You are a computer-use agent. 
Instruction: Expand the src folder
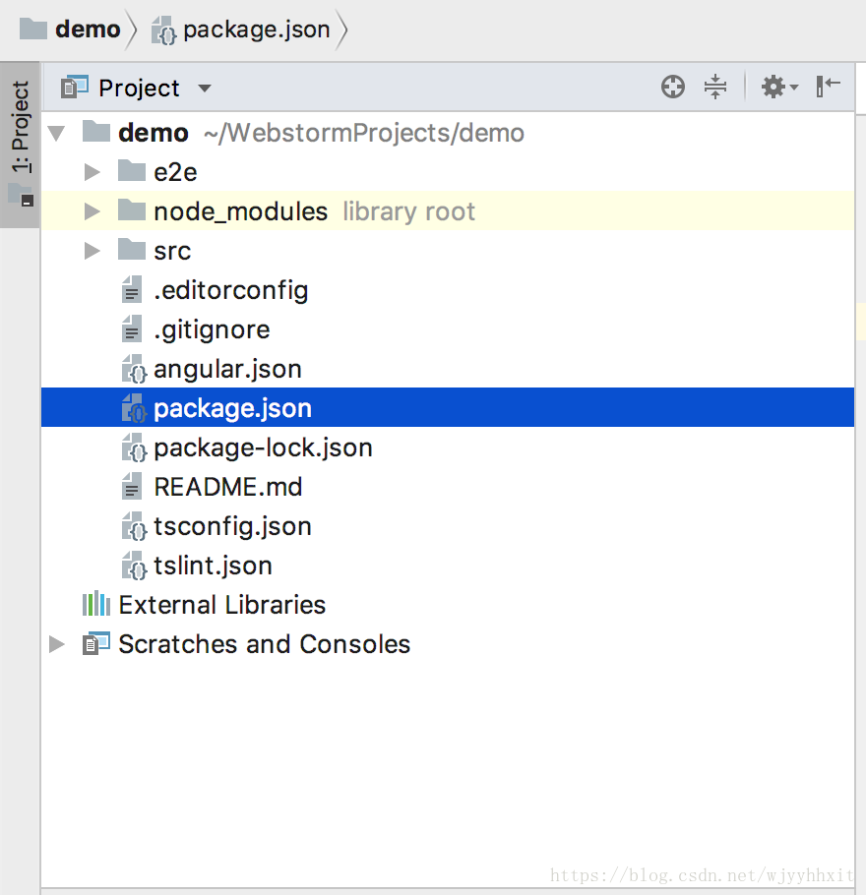92,251
